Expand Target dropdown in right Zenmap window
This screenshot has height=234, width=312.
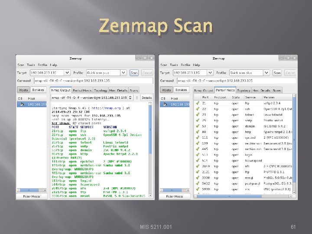click(210, 73)
